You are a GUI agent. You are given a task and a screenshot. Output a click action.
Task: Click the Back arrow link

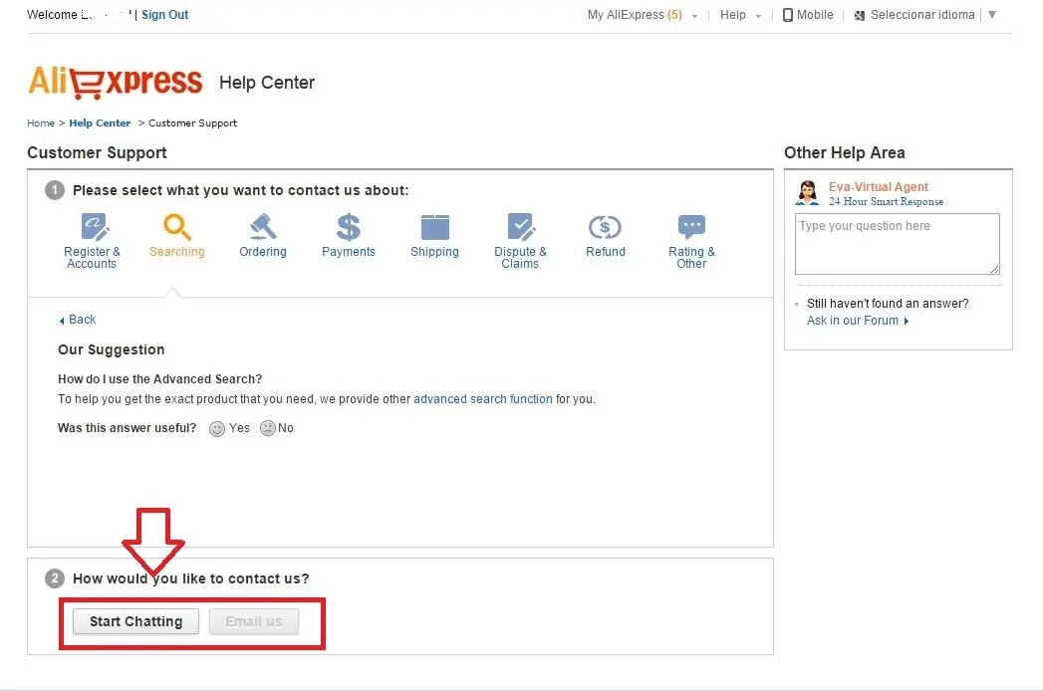(x=77, y=320)
